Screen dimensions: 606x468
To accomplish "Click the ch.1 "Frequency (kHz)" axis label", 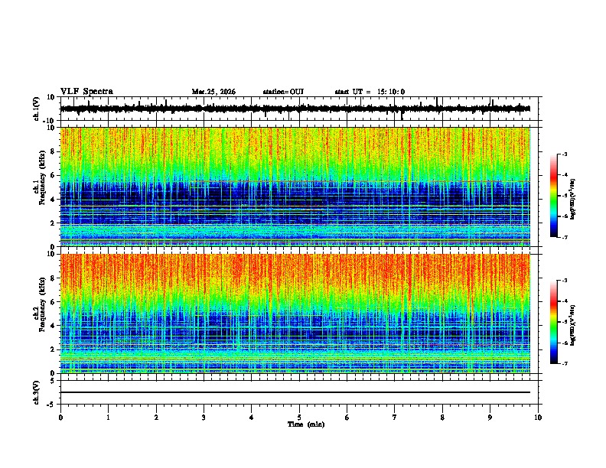I will [42, 178].
